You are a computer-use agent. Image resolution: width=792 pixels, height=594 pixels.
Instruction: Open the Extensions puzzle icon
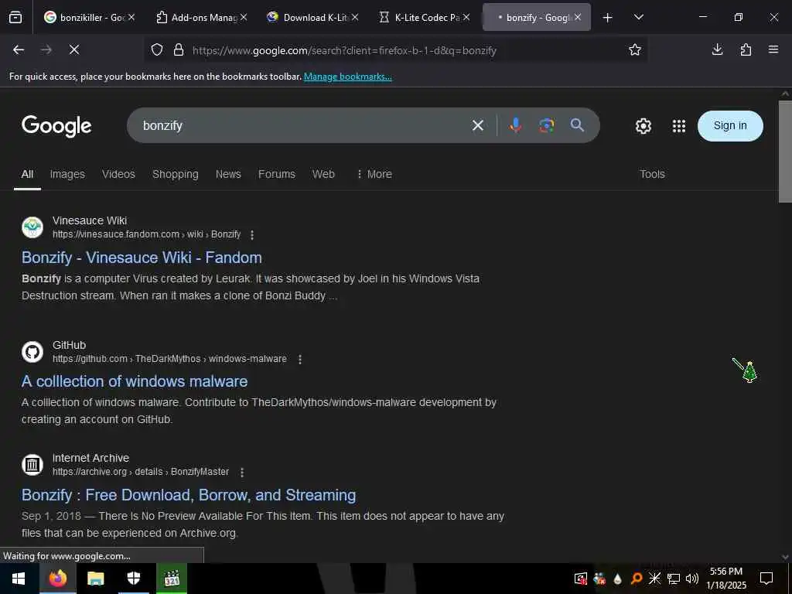pyautogui.click(x=746, y=49)
